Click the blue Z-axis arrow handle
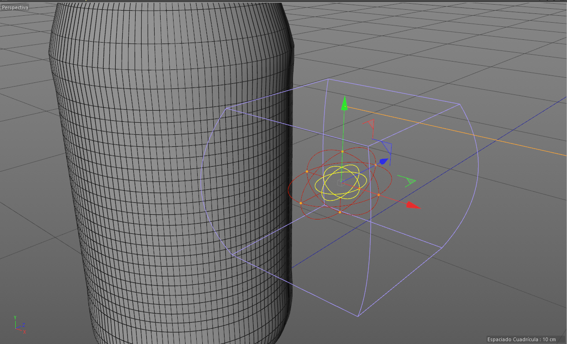Image resolution: width=567 pixels, height=344 pixels. tap(383, 161)
